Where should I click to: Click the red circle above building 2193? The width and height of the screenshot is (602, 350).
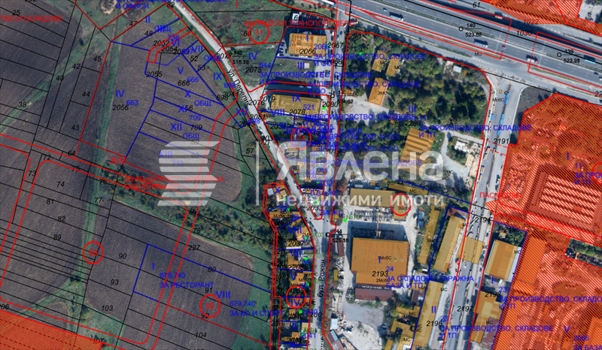coord(400,206)
